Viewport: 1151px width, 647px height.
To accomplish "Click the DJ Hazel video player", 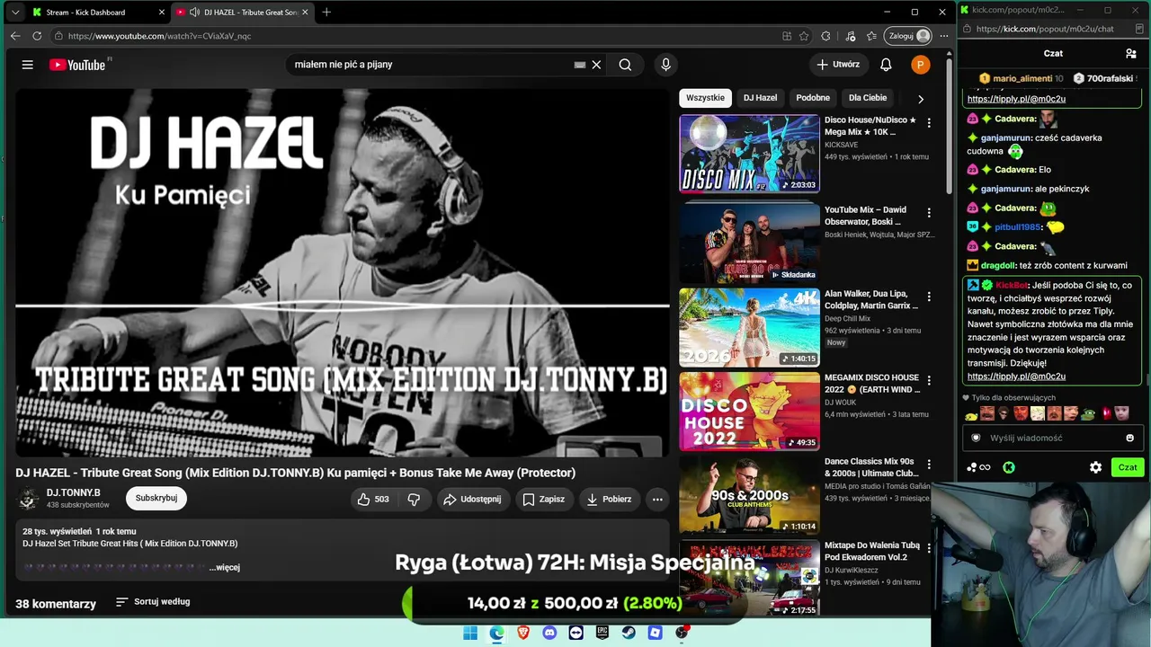I will point(343,272).
